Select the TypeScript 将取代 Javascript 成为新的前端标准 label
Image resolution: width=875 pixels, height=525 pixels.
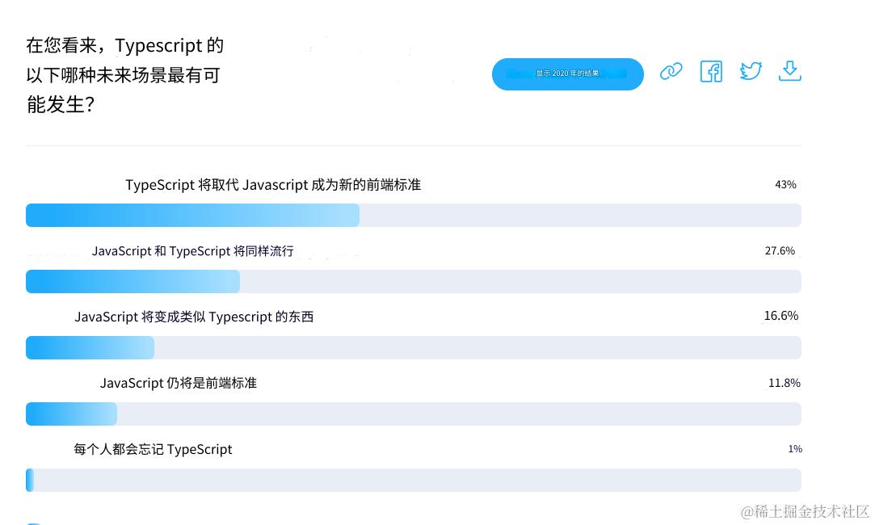tap(273, 185)
